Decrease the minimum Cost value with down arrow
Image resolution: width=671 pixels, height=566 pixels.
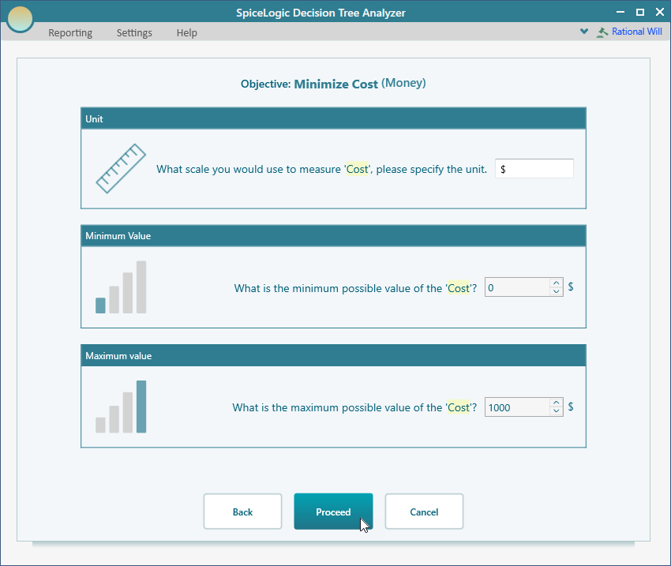557,292
